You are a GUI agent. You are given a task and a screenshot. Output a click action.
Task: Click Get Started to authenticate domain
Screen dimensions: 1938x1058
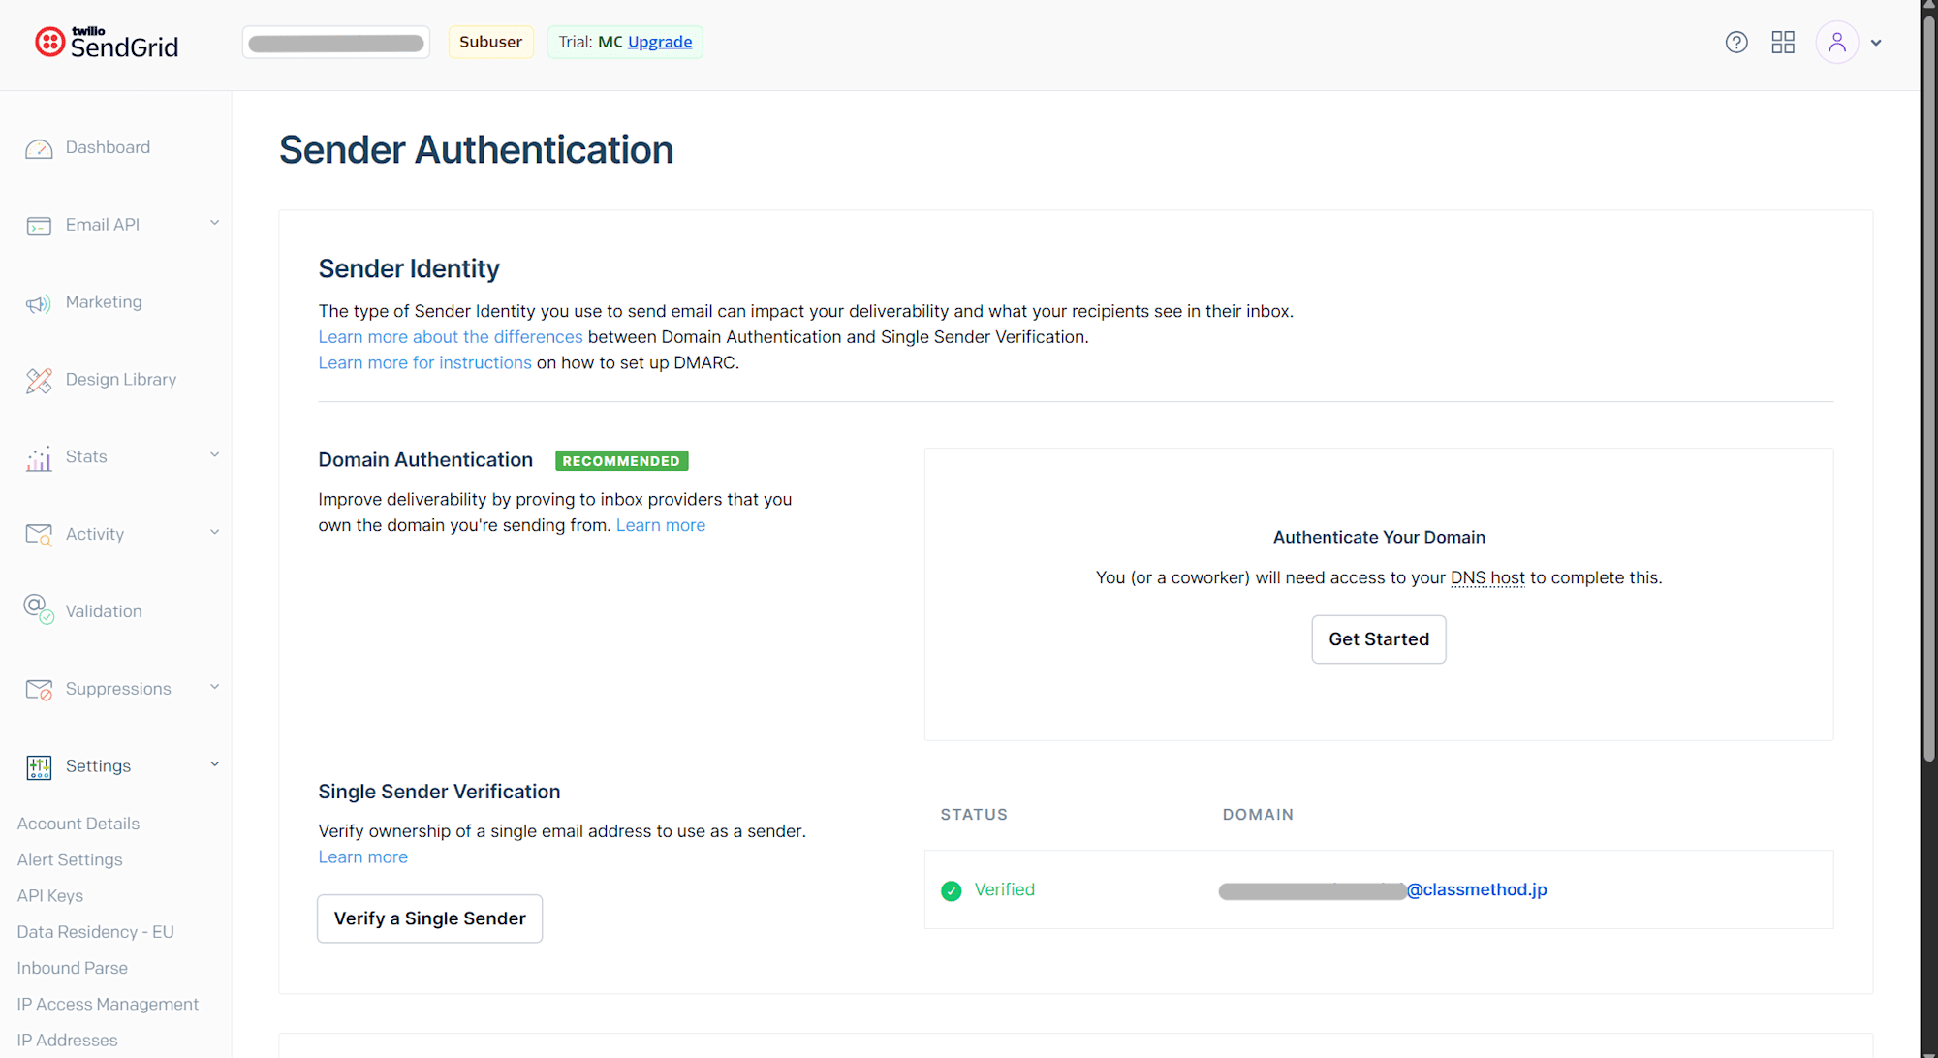(1379, 639)
